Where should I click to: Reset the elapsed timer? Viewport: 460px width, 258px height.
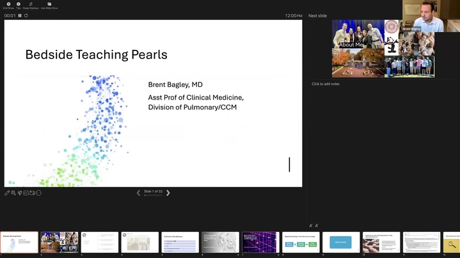[x=26, y=15]
